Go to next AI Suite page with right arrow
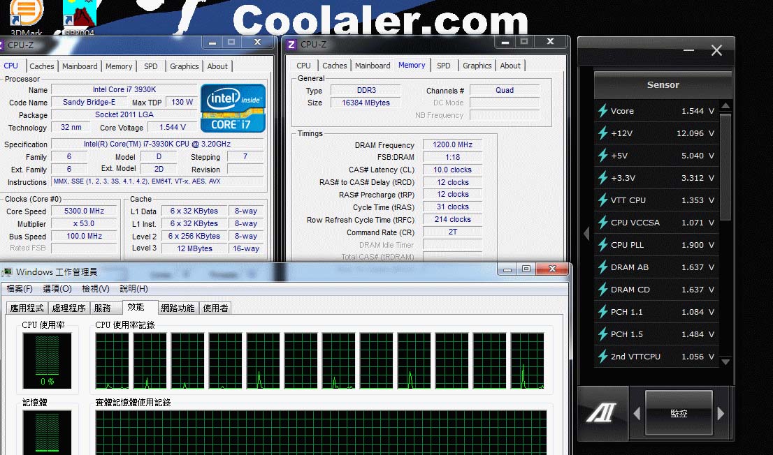This screenshot has height=455, width=773. click(721, 413)
